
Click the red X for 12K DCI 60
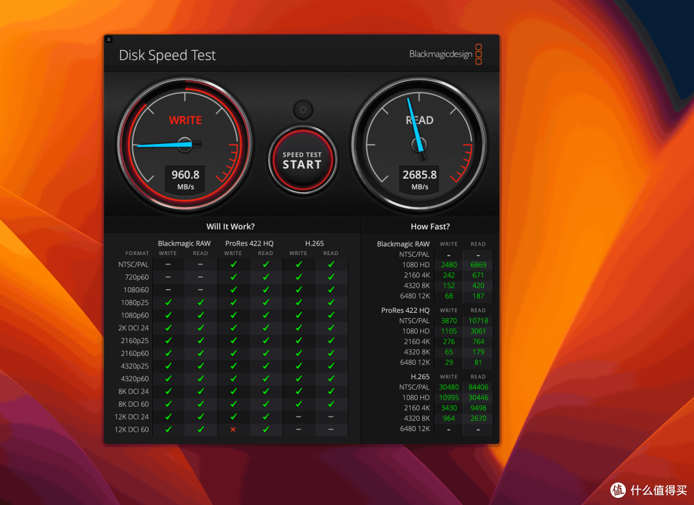233,429
